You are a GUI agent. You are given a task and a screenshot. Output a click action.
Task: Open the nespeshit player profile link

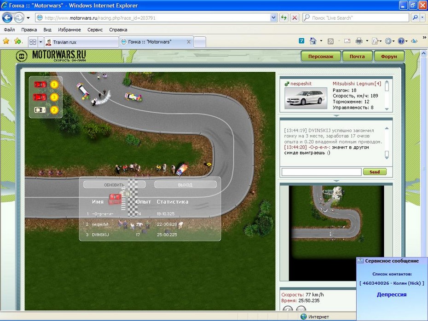tap(301, 84)
